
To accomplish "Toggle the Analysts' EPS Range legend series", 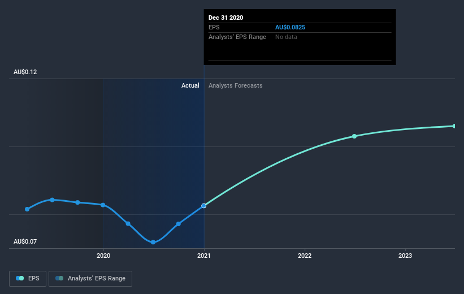I will [x=90, y=278].
